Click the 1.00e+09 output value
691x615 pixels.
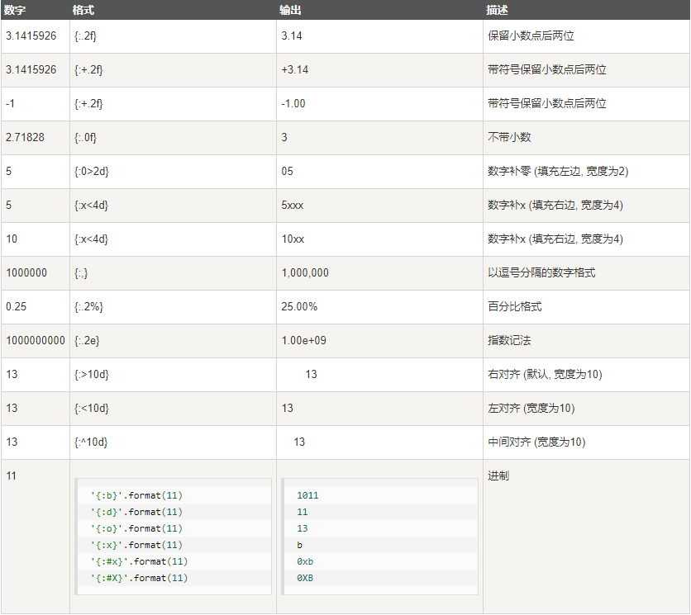(x=303, y=341)
